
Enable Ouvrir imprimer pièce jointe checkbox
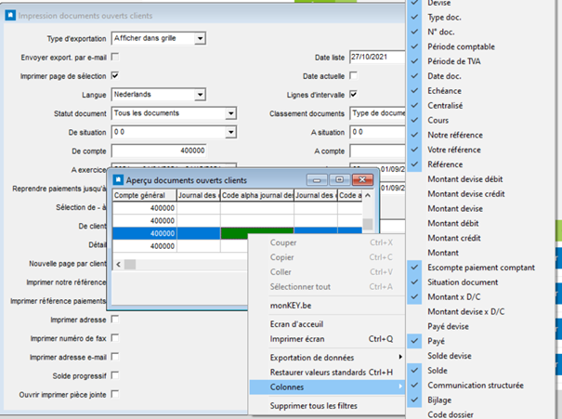coord(115,394)
